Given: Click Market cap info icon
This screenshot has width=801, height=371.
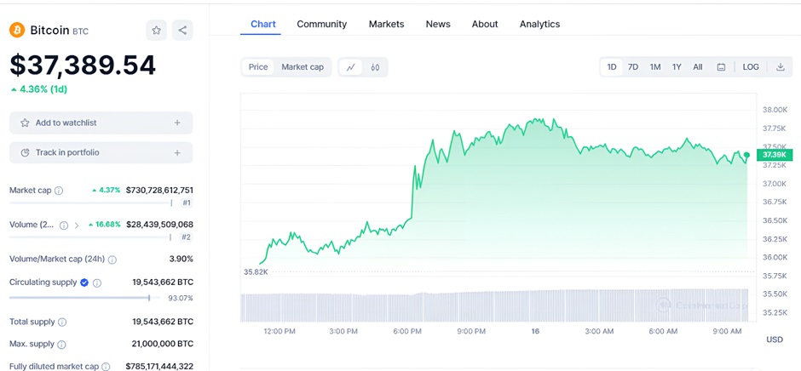Looking at the screenshot, I should coord(59,191).
